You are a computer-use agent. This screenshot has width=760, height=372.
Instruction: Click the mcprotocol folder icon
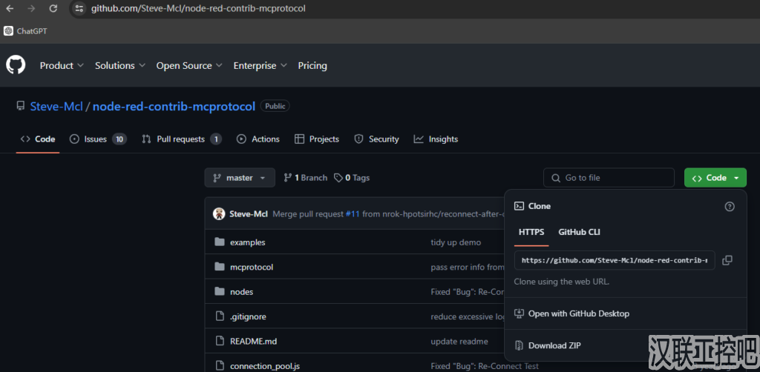click(220, 267)
